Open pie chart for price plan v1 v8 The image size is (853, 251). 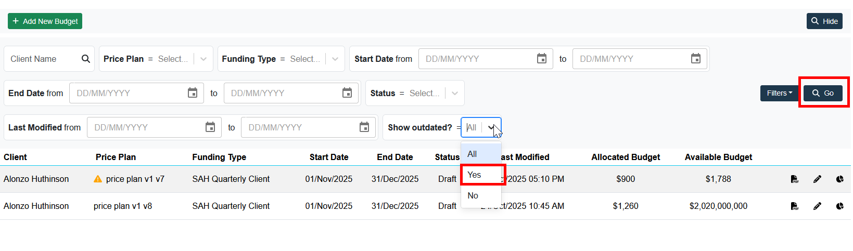tap(839, 206)
